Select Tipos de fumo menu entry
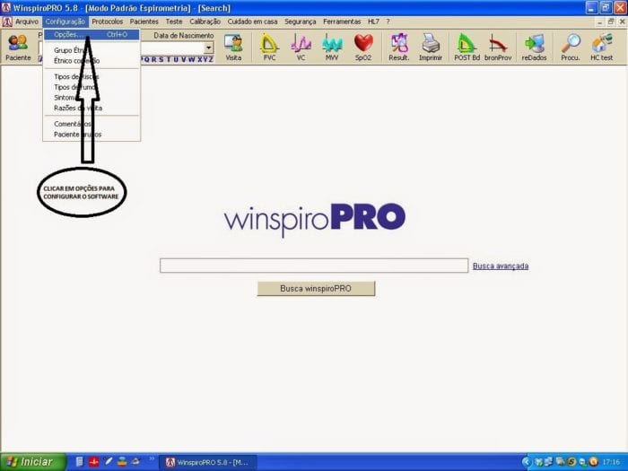Image resolution: width=628 pixels, height=471 pixels. coord(92,87)
